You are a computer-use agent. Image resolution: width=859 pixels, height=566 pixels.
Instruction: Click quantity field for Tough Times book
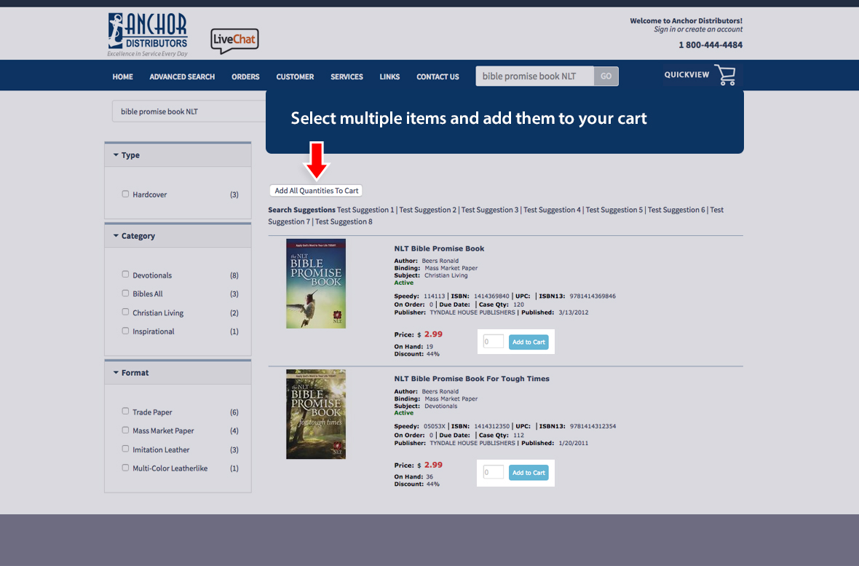[493, 472]
